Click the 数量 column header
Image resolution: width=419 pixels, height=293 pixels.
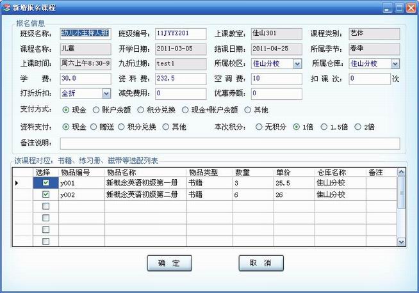pyautogui.click(x=253, y=172)
